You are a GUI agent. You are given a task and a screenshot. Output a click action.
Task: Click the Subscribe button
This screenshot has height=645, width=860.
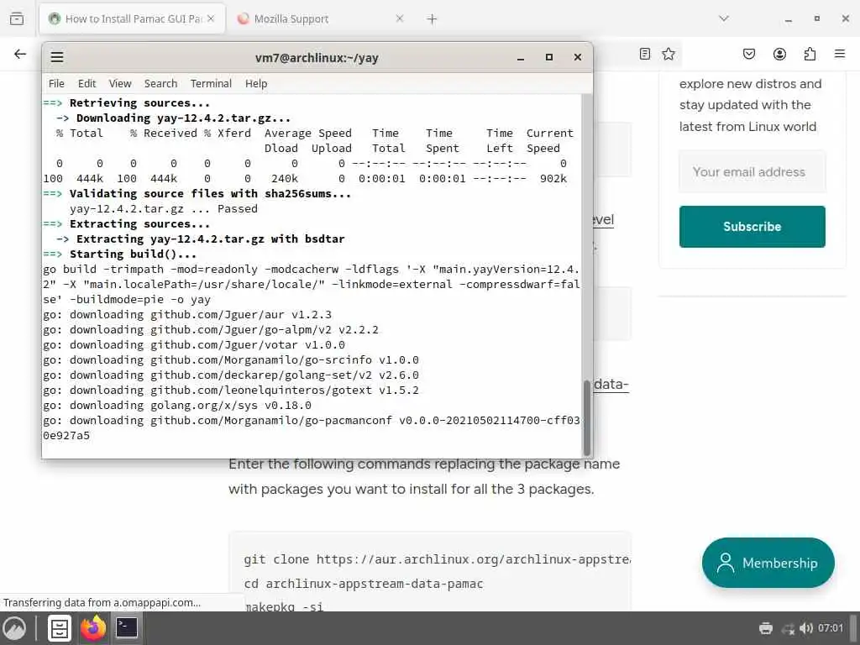click(752, 227)
